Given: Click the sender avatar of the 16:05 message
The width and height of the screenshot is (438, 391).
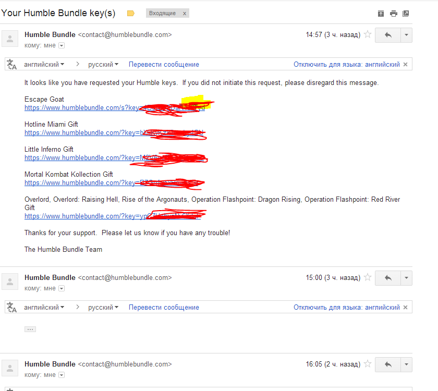Looking at the screenshot, I should tap(10, 368).
